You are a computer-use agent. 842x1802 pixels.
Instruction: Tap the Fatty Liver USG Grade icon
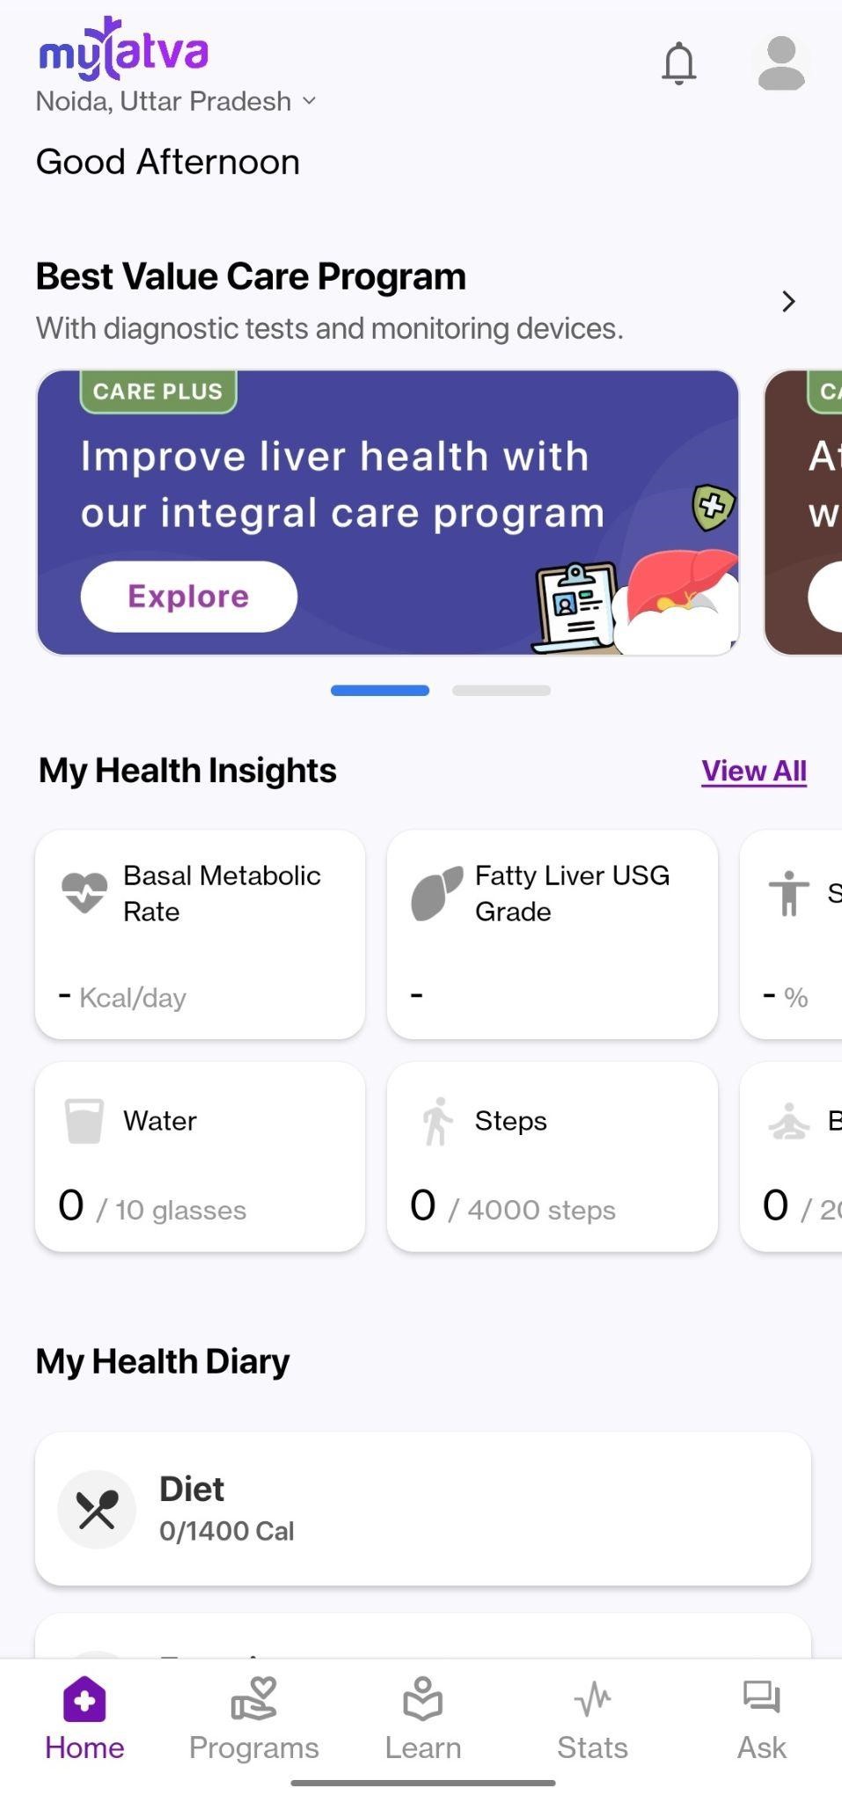[436, 892]
